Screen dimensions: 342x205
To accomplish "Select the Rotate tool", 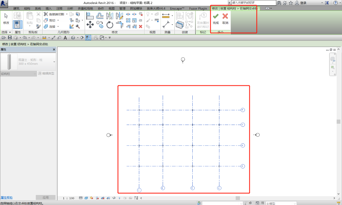I will pos(110,25).
